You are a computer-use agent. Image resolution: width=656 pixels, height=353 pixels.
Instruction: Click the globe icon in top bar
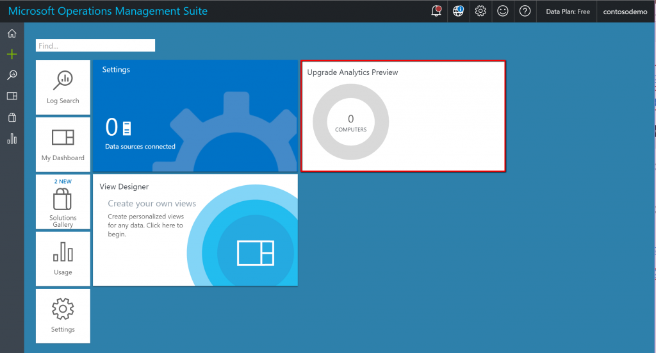[459, 12]
